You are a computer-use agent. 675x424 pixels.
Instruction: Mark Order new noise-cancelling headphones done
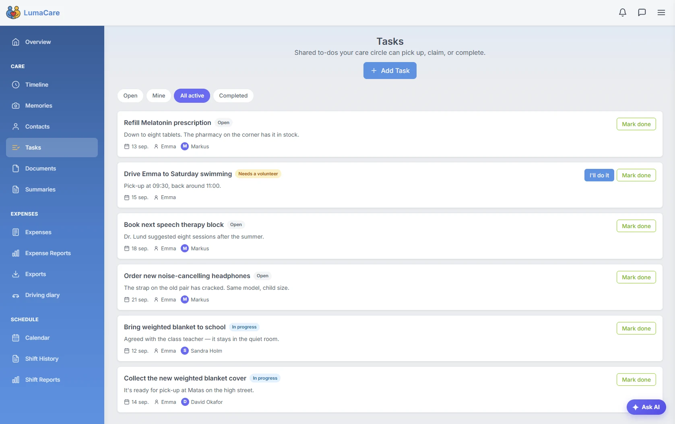tap(636, 277)
